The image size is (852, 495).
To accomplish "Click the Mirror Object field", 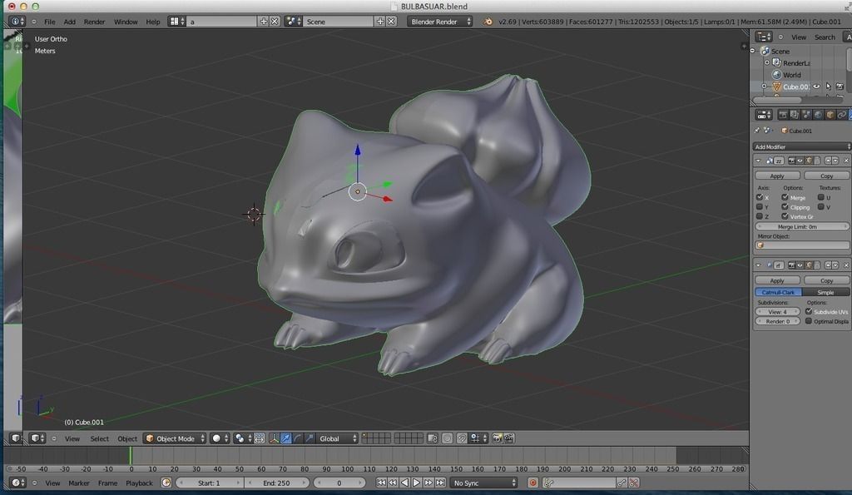I will [x=801, y=245].
